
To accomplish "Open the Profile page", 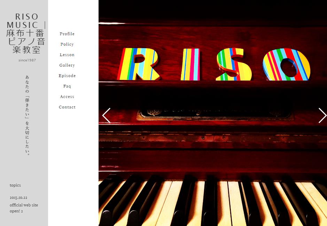I will (67, 34).
